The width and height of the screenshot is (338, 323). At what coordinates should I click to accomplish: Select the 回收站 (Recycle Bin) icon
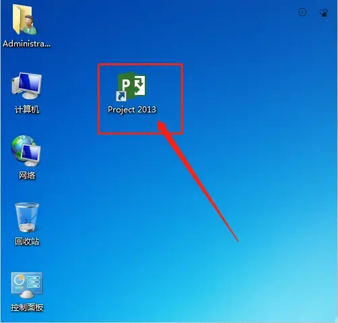pos(27,217)
